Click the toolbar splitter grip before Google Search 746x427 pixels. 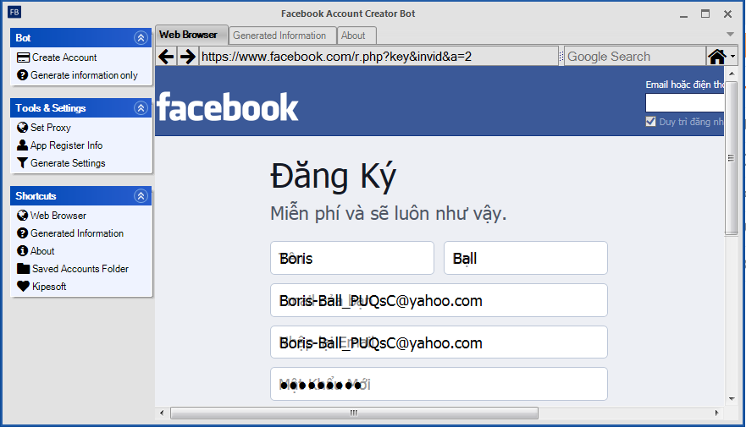click(561, 57)
